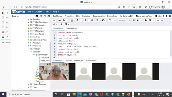This screenshot has width=172, height=97.
Task: Click the Save Data Changes grid icon
Action: [x=72, y=20]
